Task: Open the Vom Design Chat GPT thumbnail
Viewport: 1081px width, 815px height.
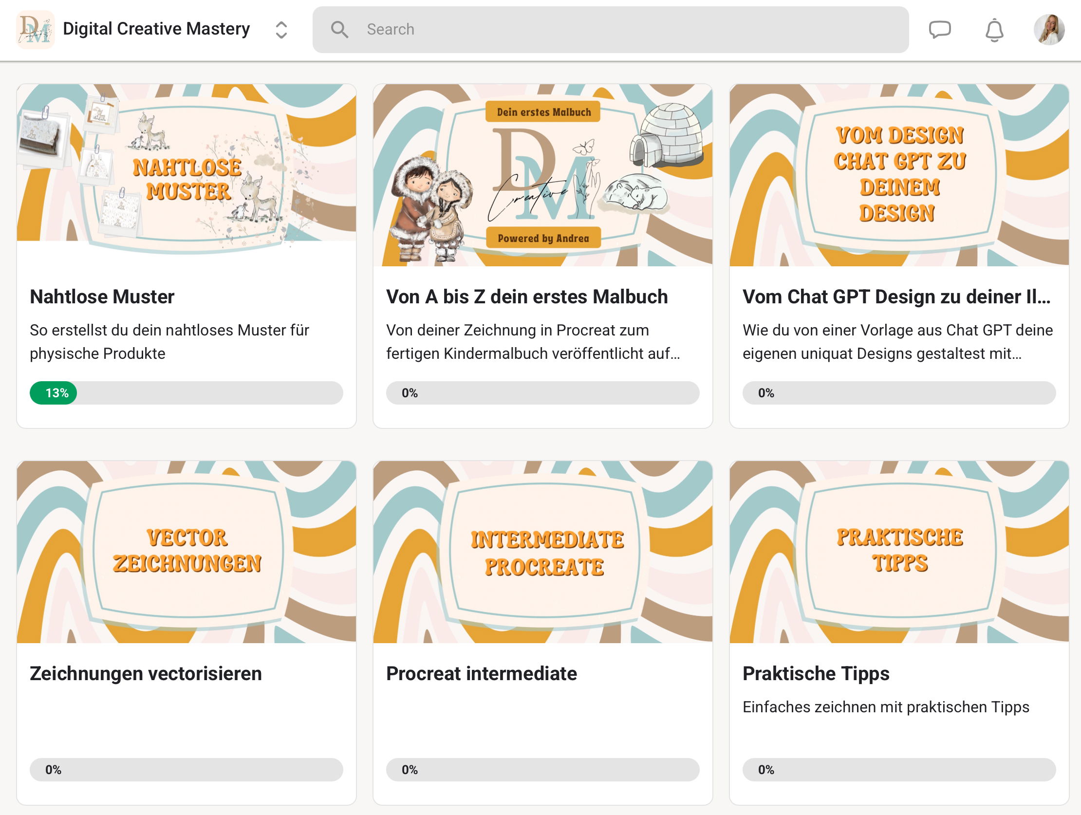Action: point(899,175)
